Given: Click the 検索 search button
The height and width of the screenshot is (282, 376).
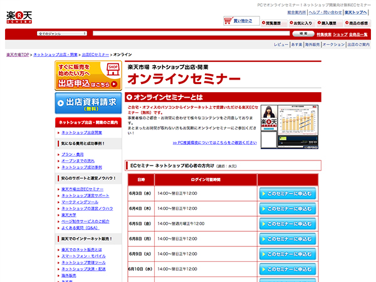Looking at the screenshot, I should tap(303, 34).
